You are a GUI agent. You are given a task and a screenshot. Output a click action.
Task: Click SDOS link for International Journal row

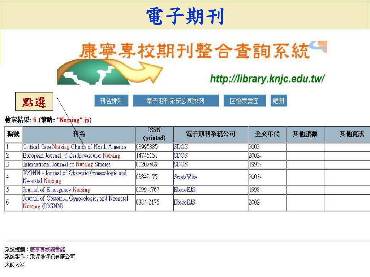181,164
